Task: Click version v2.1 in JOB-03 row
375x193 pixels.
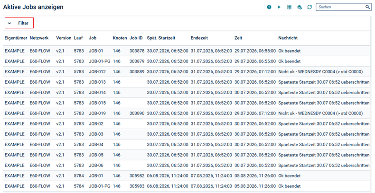Action: pyautogui.click(x=60, y=134)
